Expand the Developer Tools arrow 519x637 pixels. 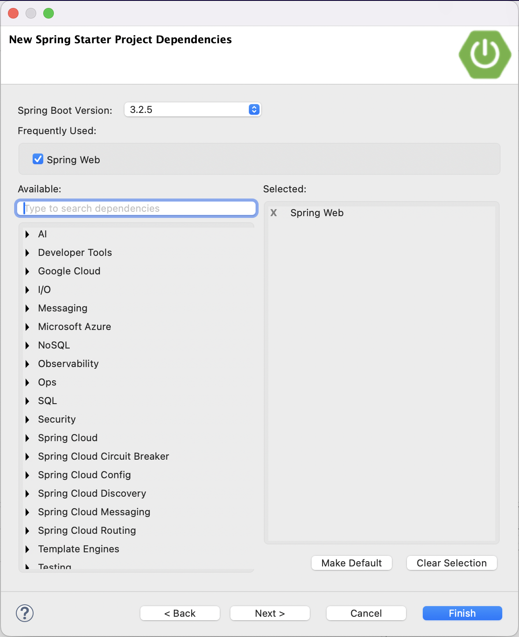tap(27, 253)
